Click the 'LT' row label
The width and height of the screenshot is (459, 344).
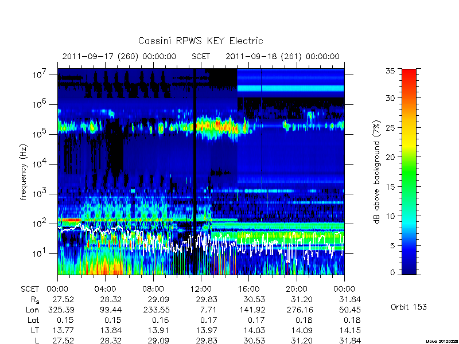35,330
